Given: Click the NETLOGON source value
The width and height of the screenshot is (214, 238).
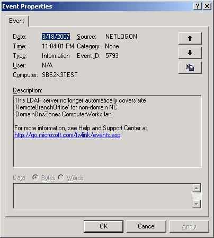Looking at the screenshot, I should coord(121,37).
